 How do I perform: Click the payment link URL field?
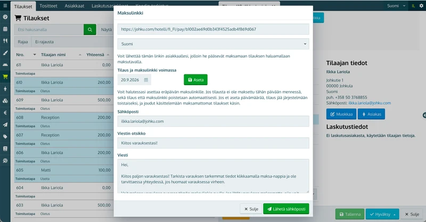click(213, 29)
